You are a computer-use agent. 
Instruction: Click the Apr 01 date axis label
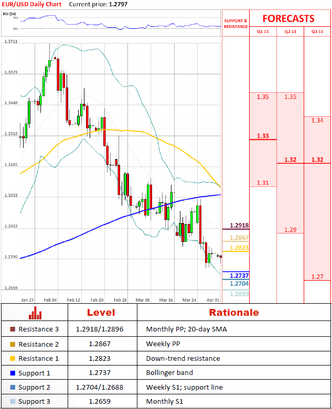213,300
